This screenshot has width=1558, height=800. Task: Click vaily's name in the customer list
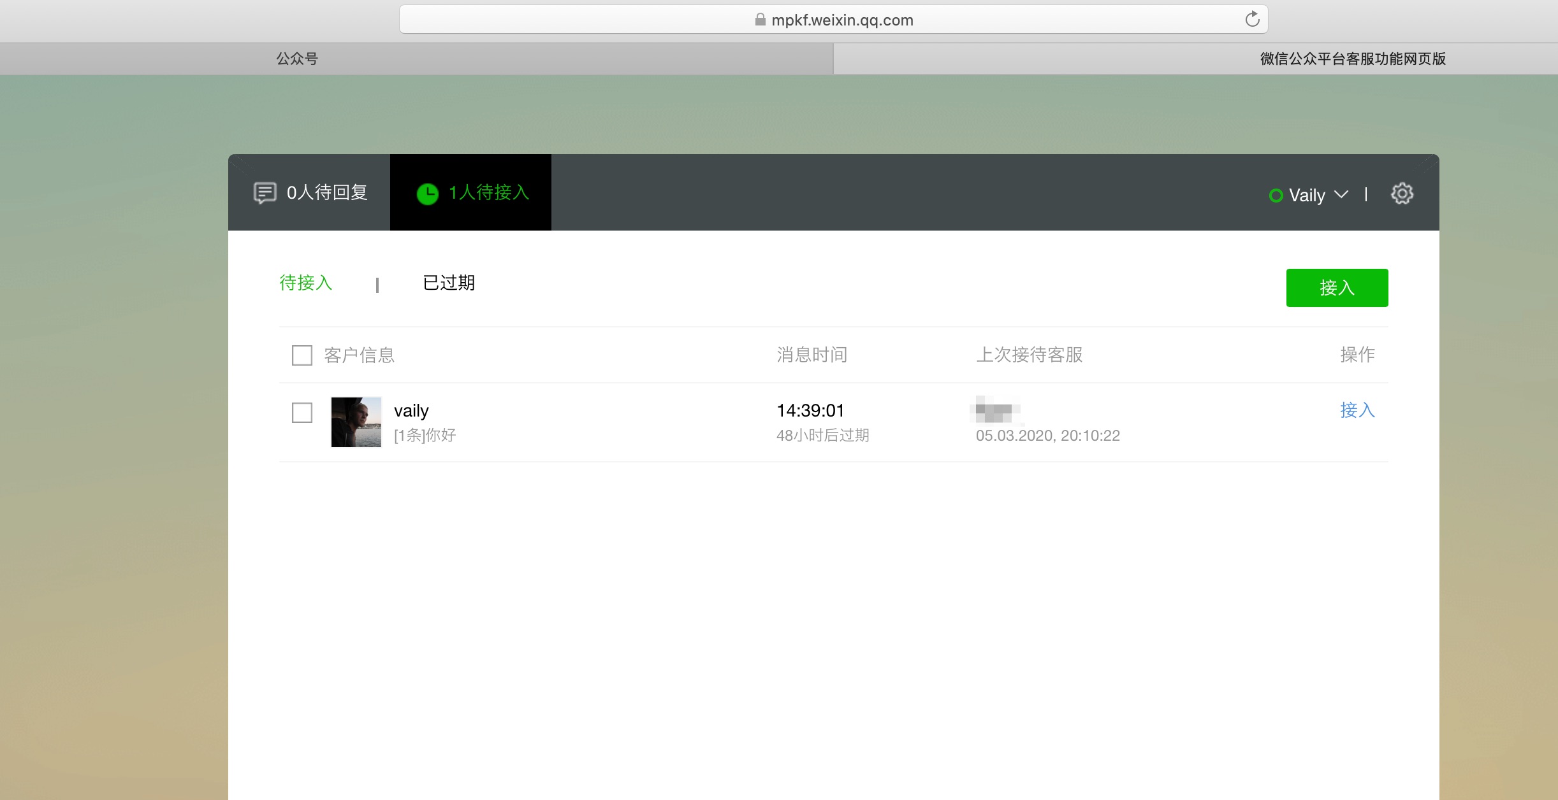(x=411, y=410)
